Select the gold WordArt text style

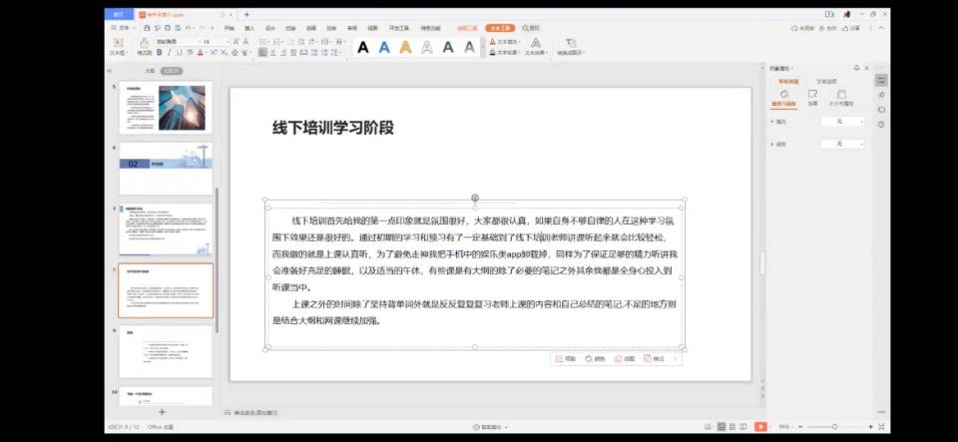(x=405, y=47)
